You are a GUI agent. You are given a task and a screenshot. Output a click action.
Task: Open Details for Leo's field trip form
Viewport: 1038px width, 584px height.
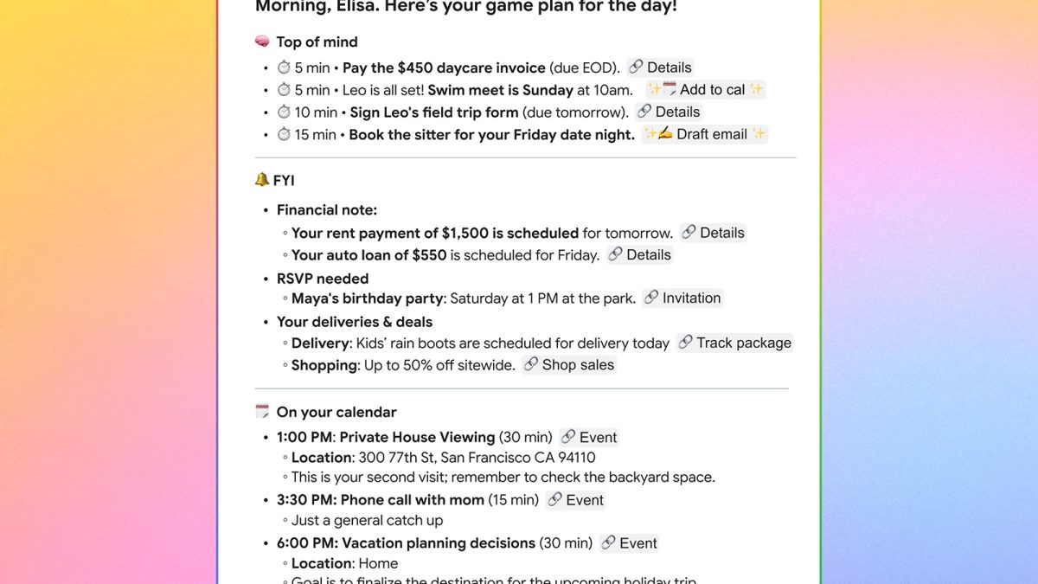coord(668,112)
